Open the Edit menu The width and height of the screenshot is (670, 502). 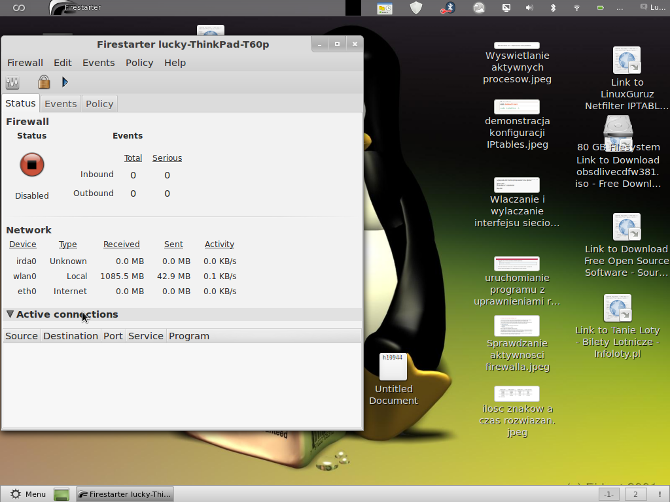[63, 63]
